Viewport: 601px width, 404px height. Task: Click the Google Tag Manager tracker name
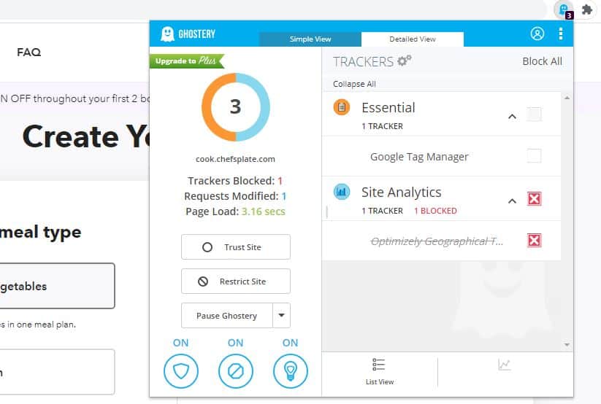[x=419, y=157]
